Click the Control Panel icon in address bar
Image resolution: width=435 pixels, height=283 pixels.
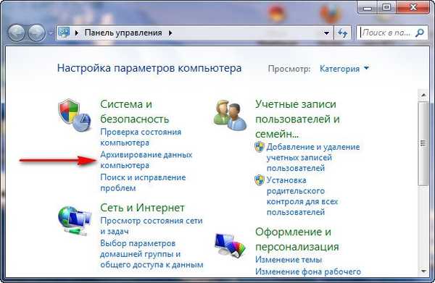[64, 33]
